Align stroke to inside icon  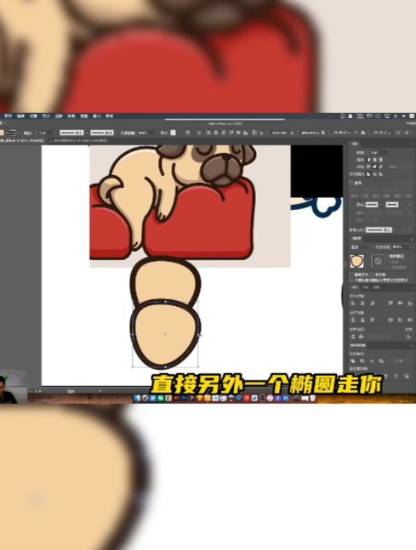tap(374, 174)
